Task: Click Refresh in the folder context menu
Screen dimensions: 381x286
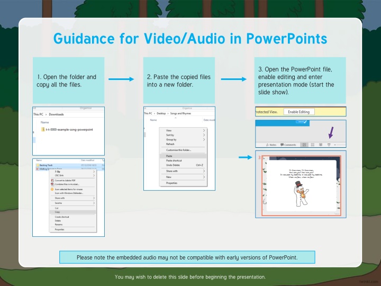Action: click(183, 144)
